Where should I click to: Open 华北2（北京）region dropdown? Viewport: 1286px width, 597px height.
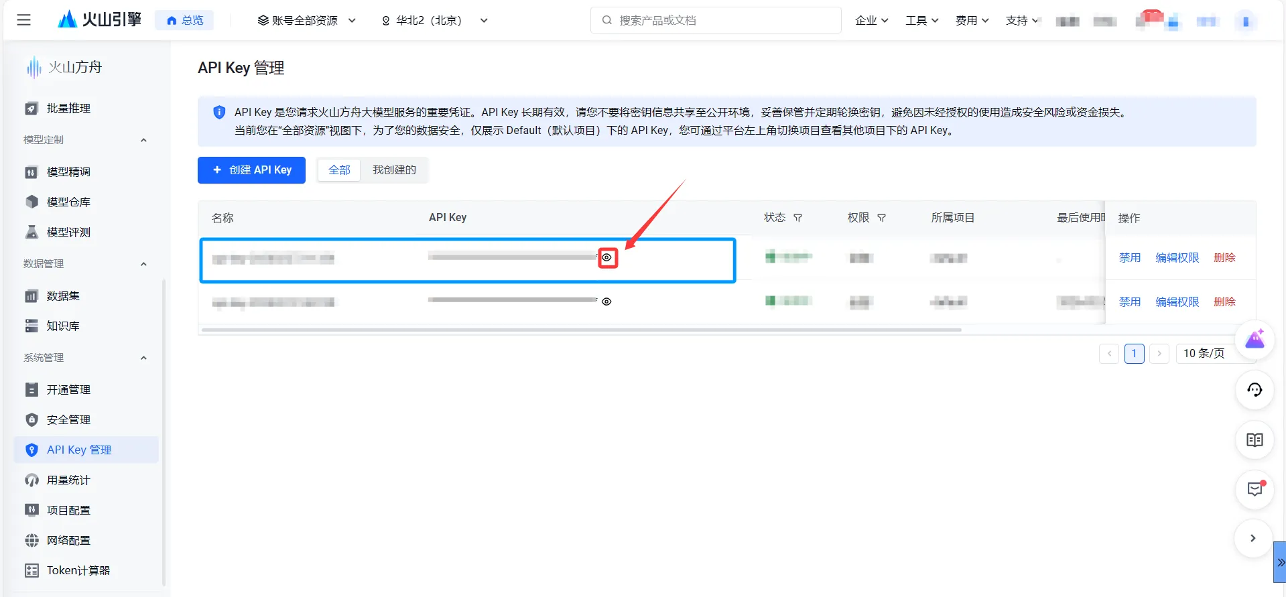(x=434, y=20)
